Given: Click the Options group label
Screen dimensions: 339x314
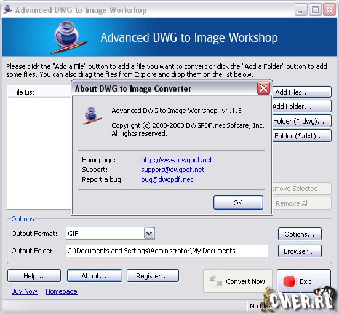Looking at the screenshot, I should coord(23,219).
